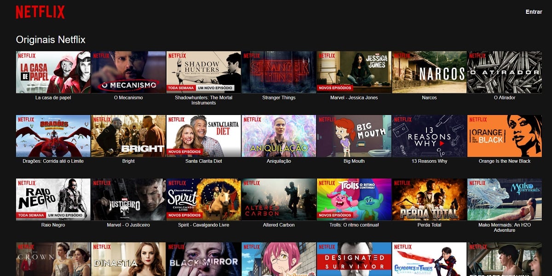
Task: Open the O Atirador poster thumbnail
Action: [505, 72]
